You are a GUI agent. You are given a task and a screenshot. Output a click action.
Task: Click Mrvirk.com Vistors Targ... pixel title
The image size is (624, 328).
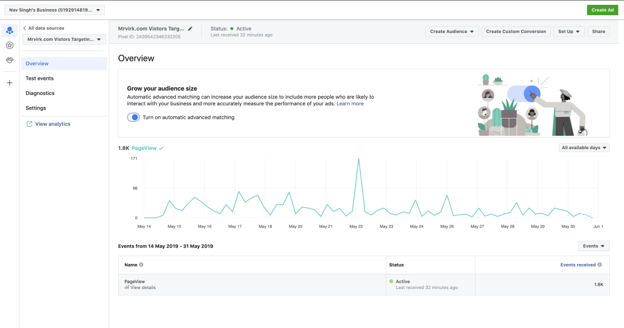(x=151, y=29)
